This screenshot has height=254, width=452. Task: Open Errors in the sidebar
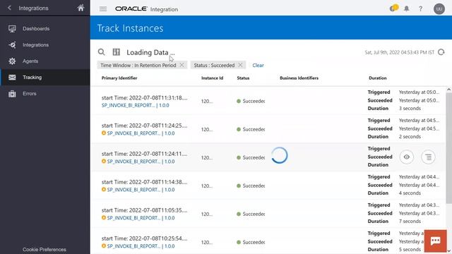[x=30, y=94]
